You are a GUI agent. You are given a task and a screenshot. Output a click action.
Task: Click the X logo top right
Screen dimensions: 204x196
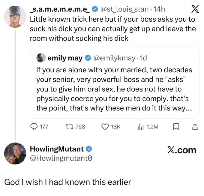(195, 9)
